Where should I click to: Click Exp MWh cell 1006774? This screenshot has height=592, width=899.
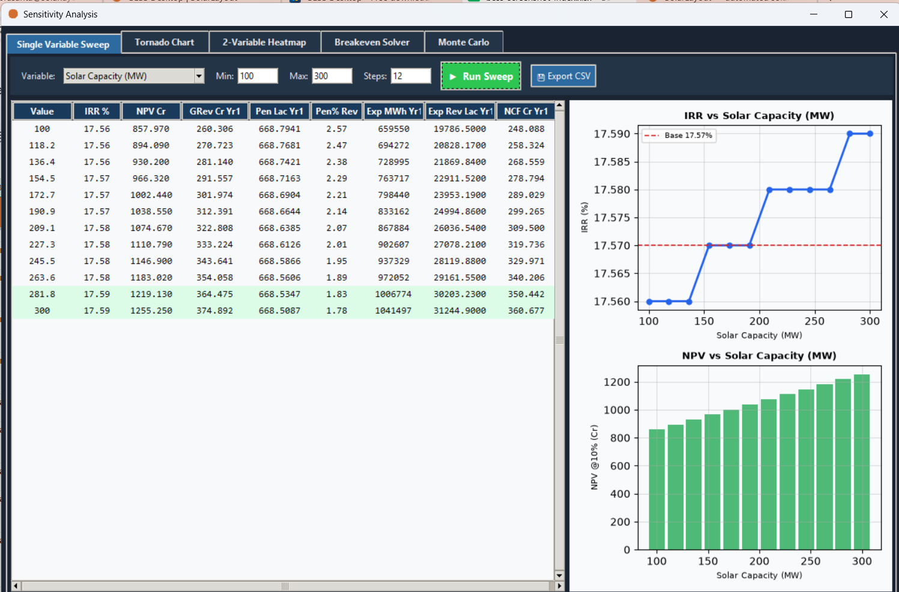click(x=393, y=294)
